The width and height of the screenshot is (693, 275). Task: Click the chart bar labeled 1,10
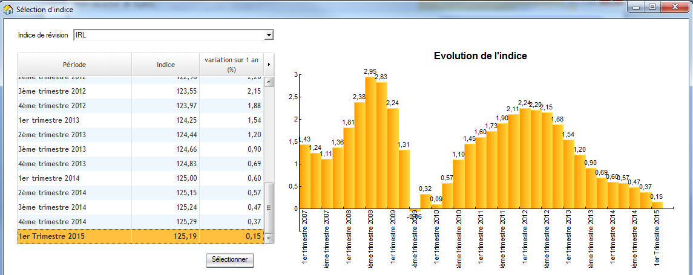click(459, 184)
